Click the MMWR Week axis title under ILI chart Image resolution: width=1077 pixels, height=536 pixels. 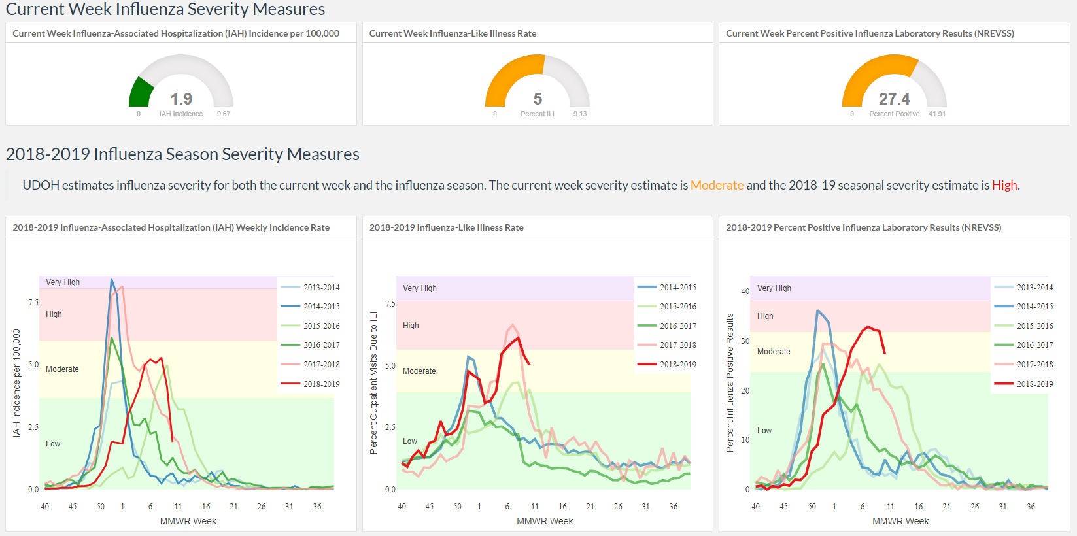click(x=545, y=521)
